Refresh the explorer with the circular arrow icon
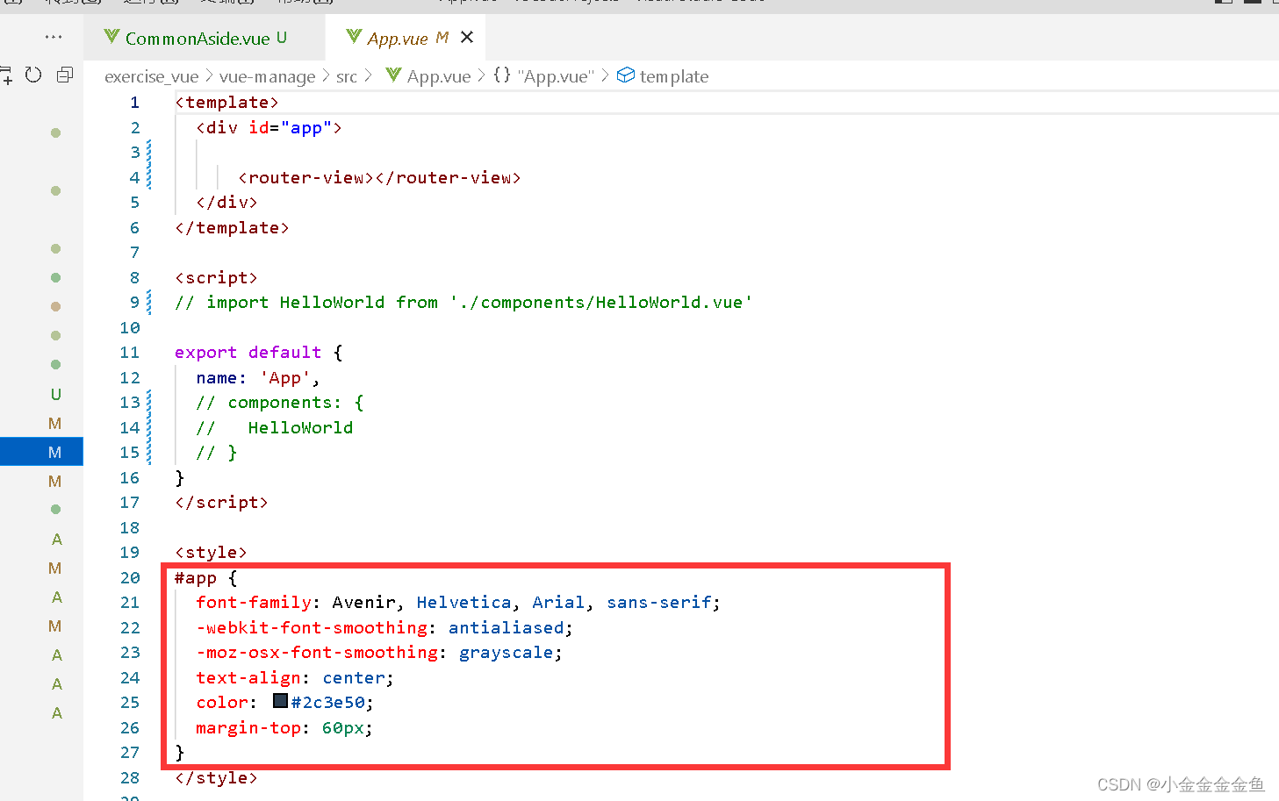The height and width of the screenshot is (801, 1279). (33, 75)
